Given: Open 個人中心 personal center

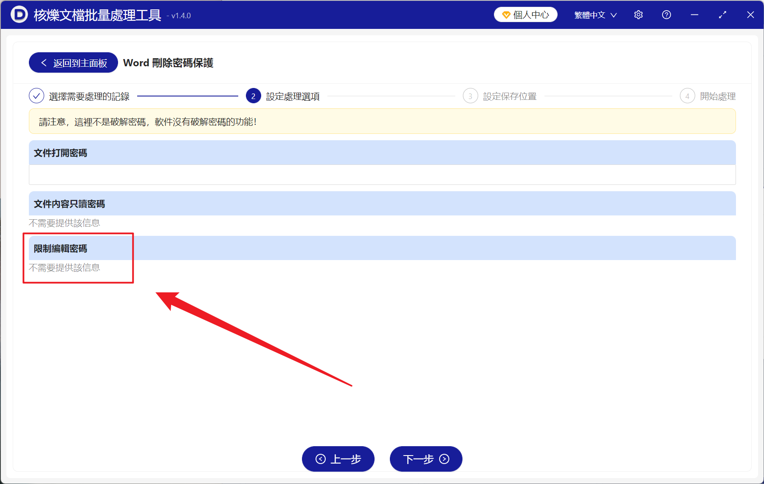Looking at the screenshot, I should (x=525, y=15).
